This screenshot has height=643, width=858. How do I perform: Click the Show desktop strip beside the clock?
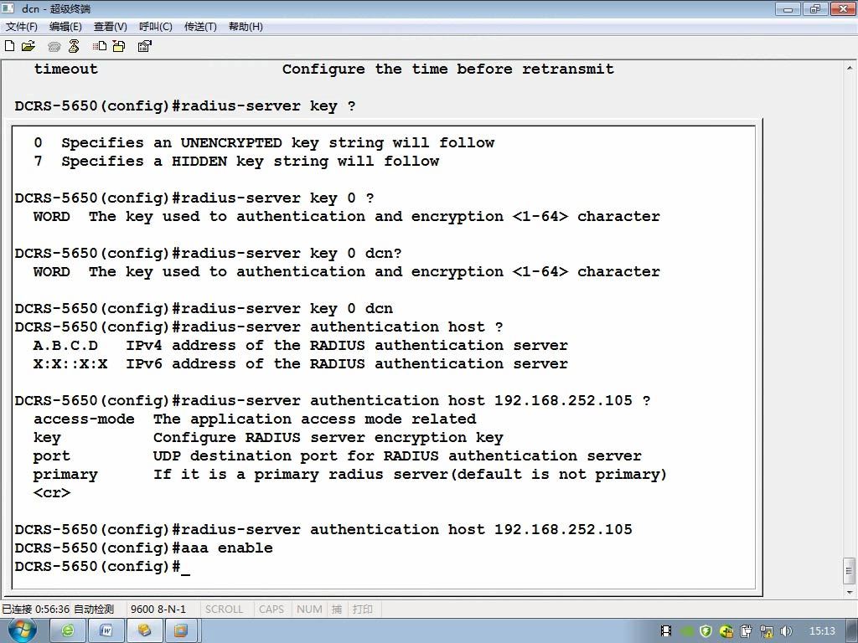click(854, 631)
